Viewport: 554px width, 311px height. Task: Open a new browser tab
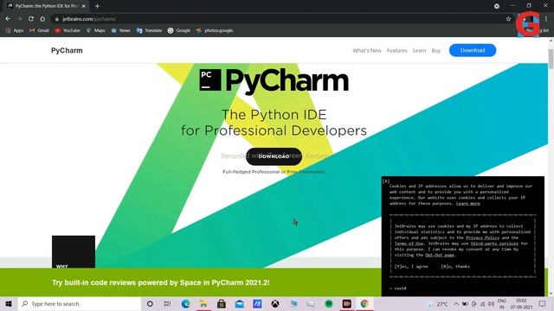[97, 6]
